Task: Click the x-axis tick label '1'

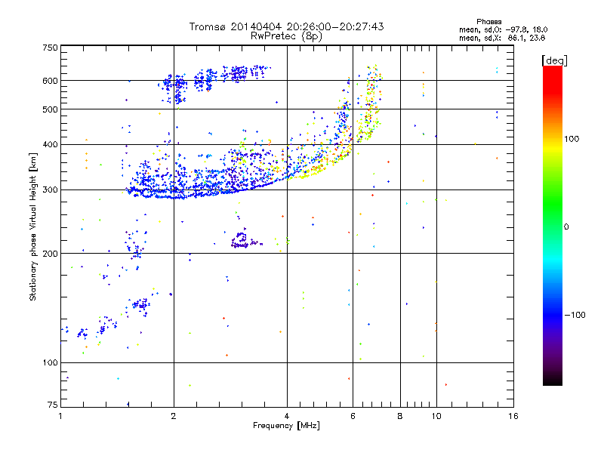Action: 60,416
